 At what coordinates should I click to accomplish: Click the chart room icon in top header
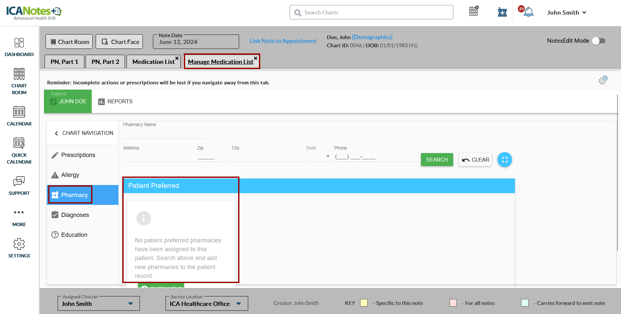pyautogui.click(x=474, y=12)
